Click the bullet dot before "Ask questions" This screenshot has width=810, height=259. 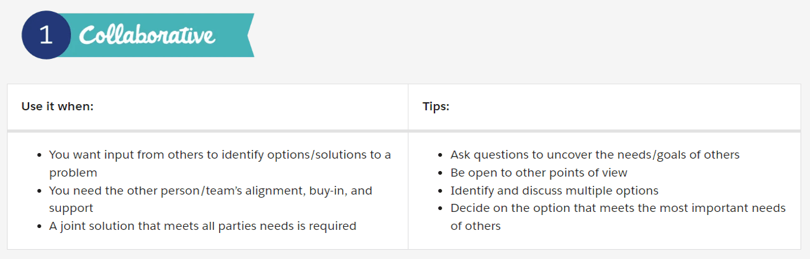coord(440,155)
